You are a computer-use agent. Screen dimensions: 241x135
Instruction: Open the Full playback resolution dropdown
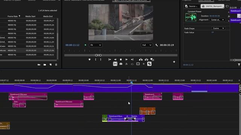(x=147, y=45)
